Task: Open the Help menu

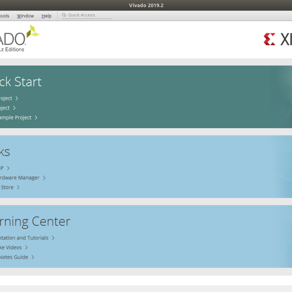Action: (x=47, y=16)
